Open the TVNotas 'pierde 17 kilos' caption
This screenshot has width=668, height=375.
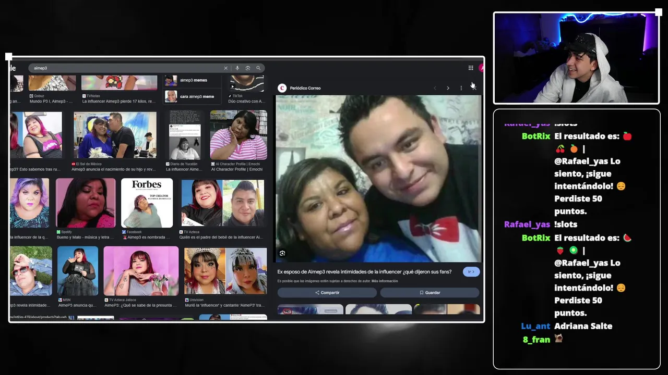(x=118, y=102)
